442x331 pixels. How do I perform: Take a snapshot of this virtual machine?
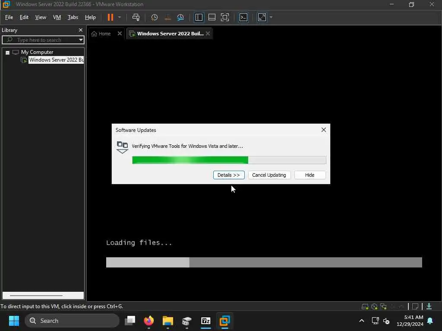(x=154, y=17)
